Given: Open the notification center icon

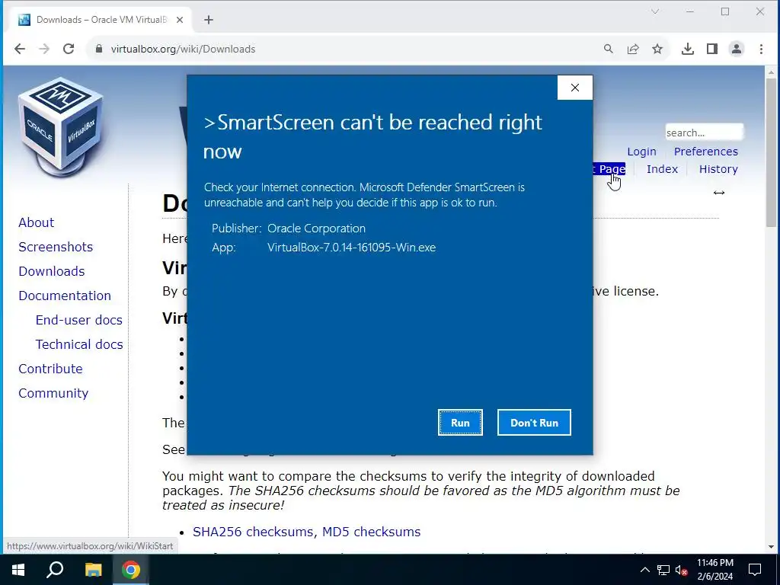Looking at the screenshot, I should 755,570.
